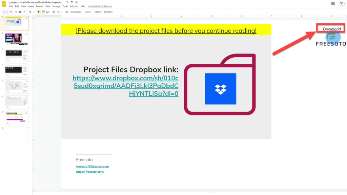Open comment history icon at top right
The image size is (347, 195).
point(333,4)
